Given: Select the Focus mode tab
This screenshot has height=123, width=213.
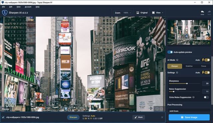Looking at the screenshot, I should pyautogui.click(x=203, y=66).
